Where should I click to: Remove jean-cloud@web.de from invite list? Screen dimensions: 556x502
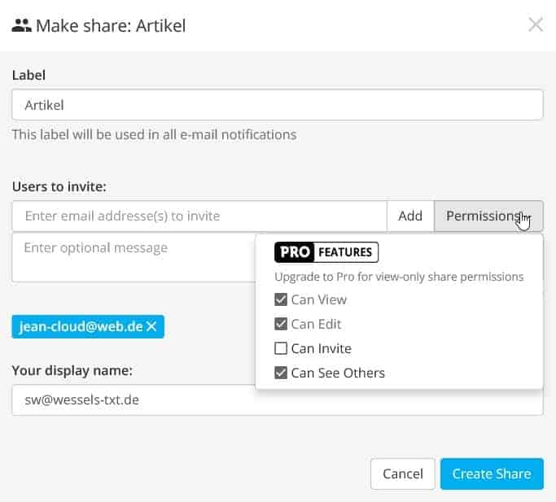[151, 326]
